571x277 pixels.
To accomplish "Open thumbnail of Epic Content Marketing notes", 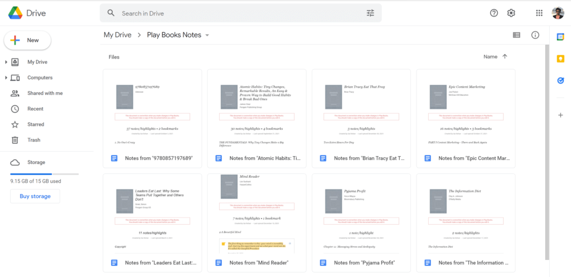I will [466, 109].
